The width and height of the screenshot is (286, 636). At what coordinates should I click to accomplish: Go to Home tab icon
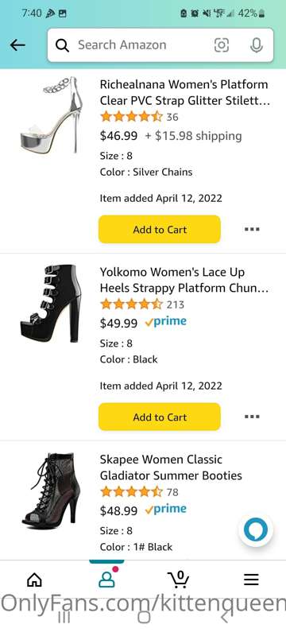(x=34, y=580)
